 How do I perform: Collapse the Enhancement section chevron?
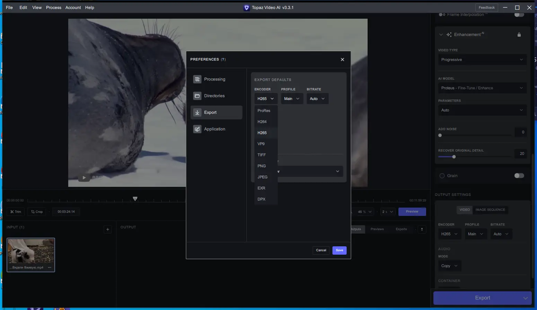[x=441, y=35]
